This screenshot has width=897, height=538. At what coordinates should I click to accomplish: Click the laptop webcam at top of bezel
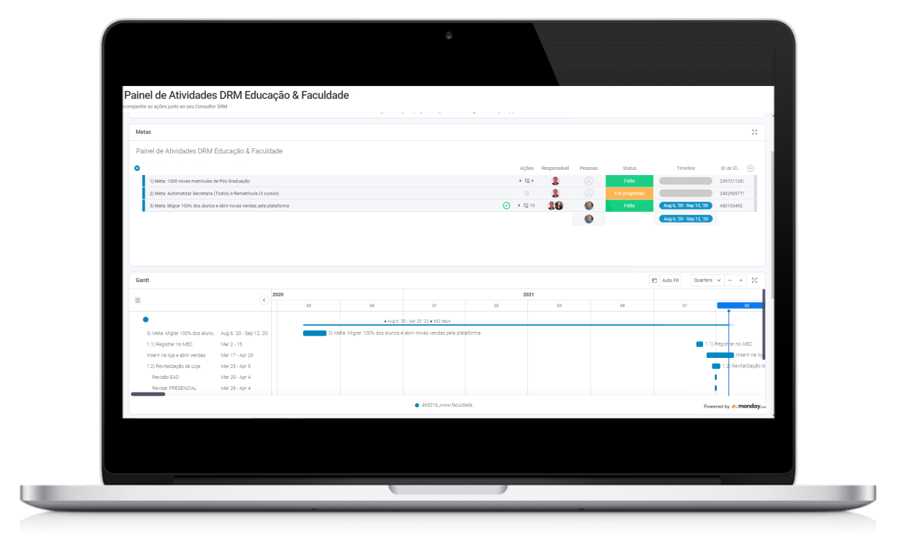pyautogui.click(x=448, y=35)
